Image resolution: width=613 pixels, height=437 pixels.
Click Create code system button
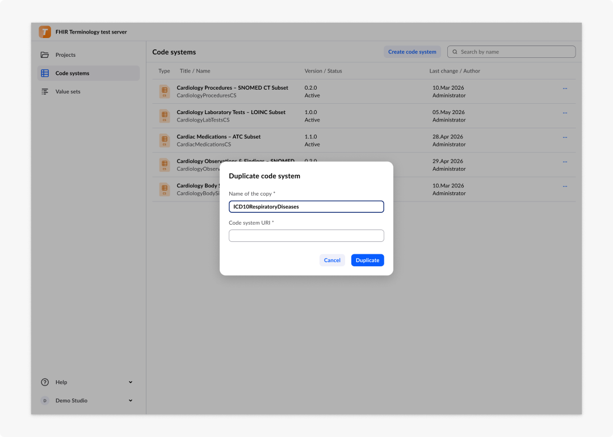(412, 52)
